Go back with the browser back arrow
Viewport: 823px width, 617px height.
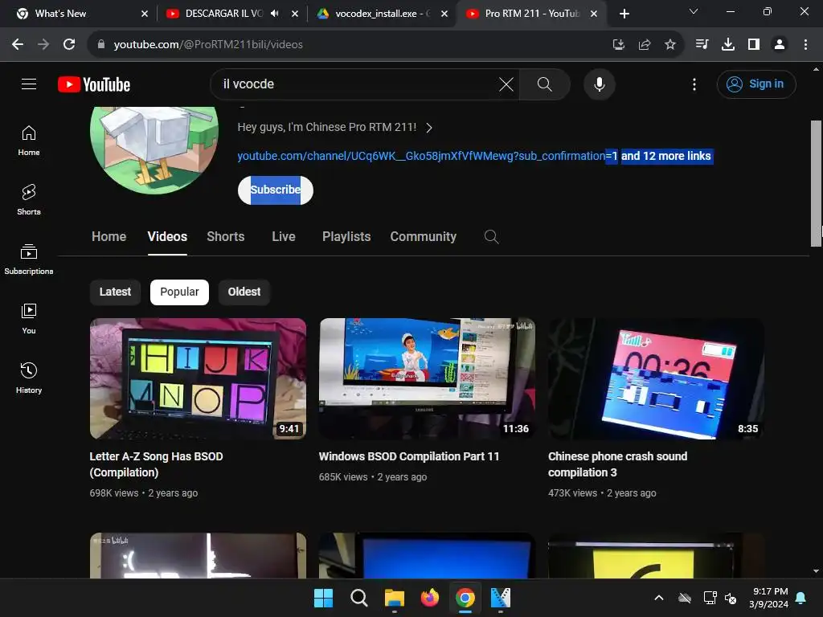click(18, 44)
